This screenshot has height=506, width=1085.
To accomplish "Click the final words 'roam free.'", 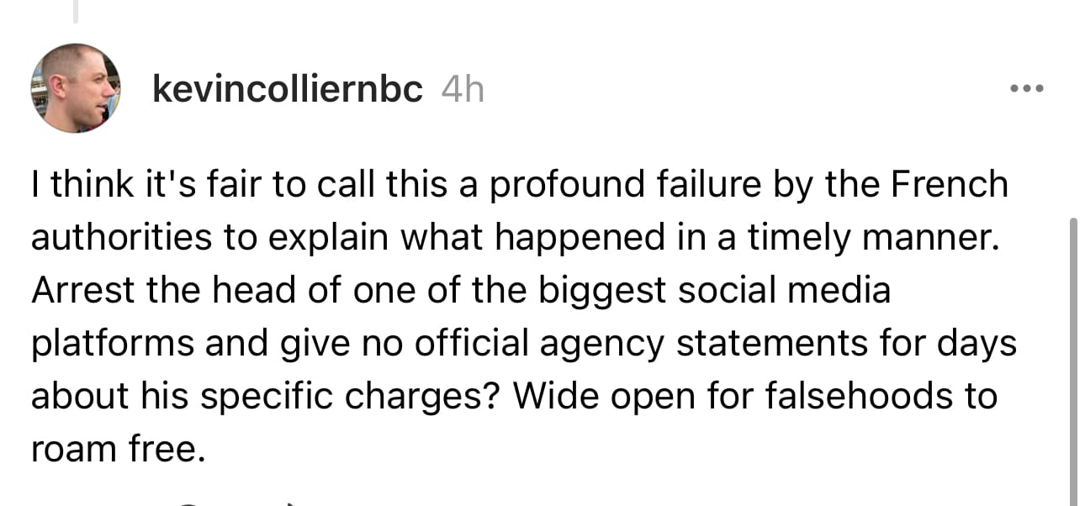I will tap(118, 449).
